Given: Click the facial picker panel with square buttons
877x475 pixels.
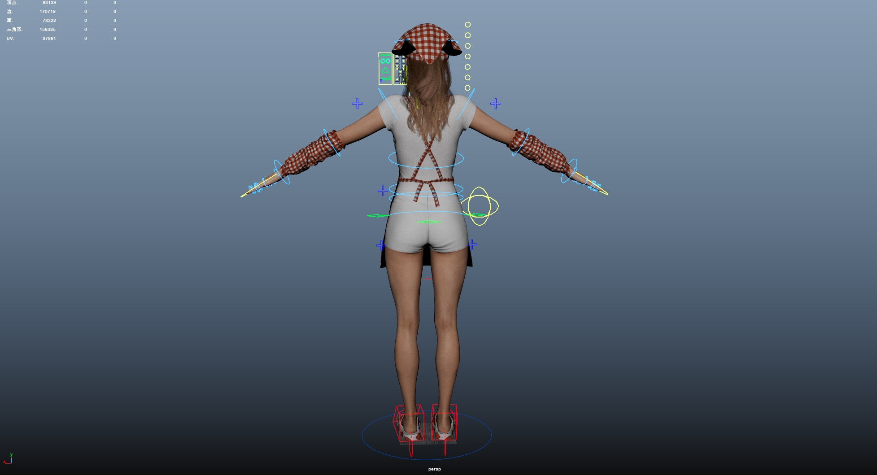Looking at the screenshot, I should (400, 69).
